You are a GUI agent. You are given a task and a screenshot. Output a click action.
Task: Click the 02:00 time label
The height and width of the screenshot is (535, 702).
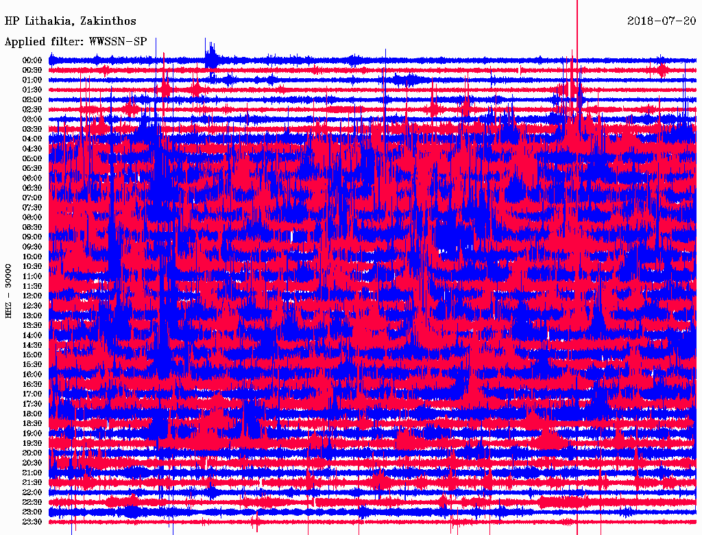tap(32, 99)
